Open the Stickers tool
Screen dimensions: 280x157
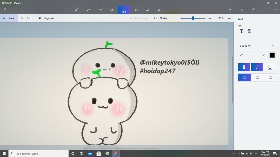(x=112, y=10)
